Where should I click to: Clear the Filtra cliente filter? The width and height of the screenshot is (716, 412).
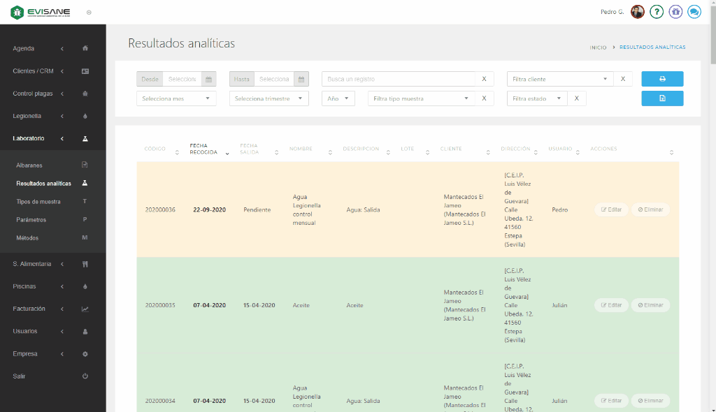click(x=623, y=79)
